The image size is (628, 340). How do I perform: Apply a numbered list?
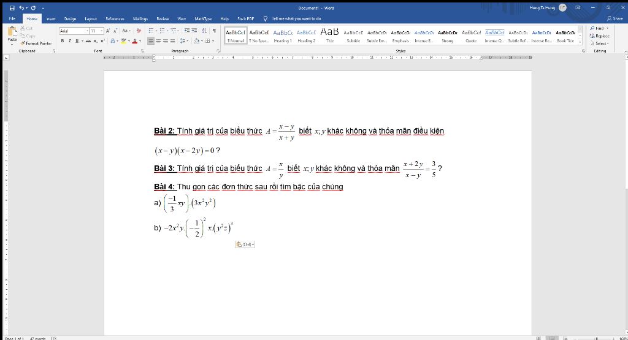click(162, 31)
